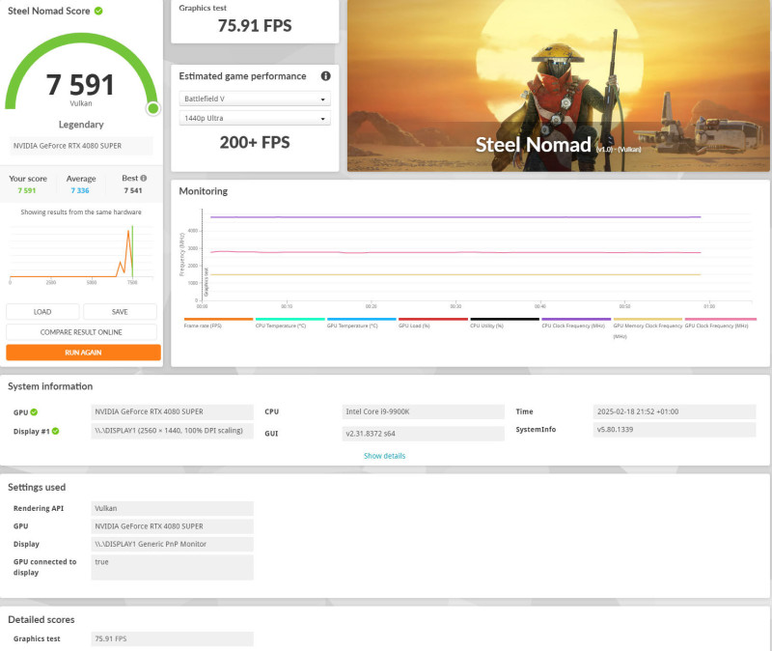Click the \\.\DISPLAY1 Generic PnP Monitor value

(173, 544)
